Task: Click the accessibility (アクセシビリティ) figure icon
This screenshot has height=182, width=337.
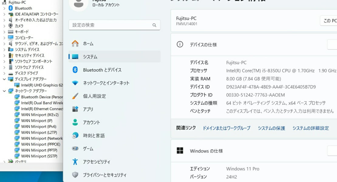Action: click(75, 162)
